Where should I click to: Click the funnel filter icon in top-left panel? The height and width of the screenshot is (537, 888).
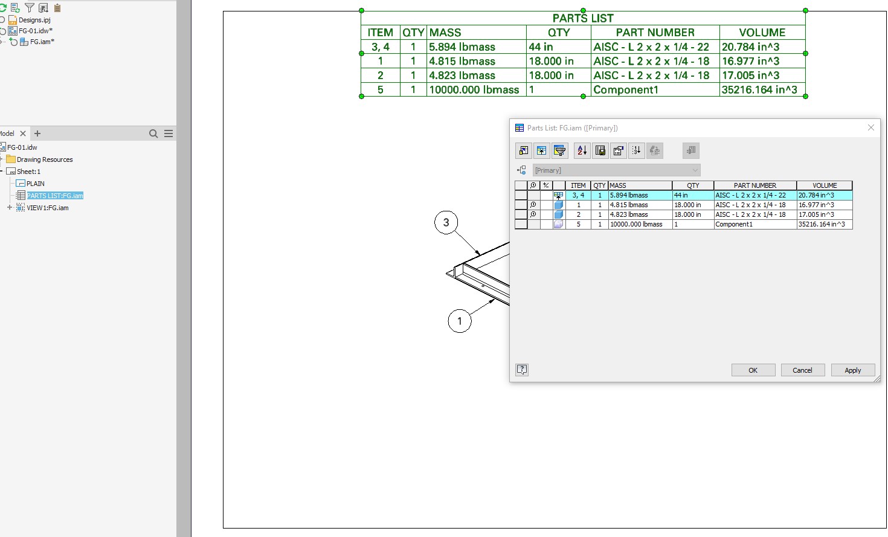(x=30, y=8)
